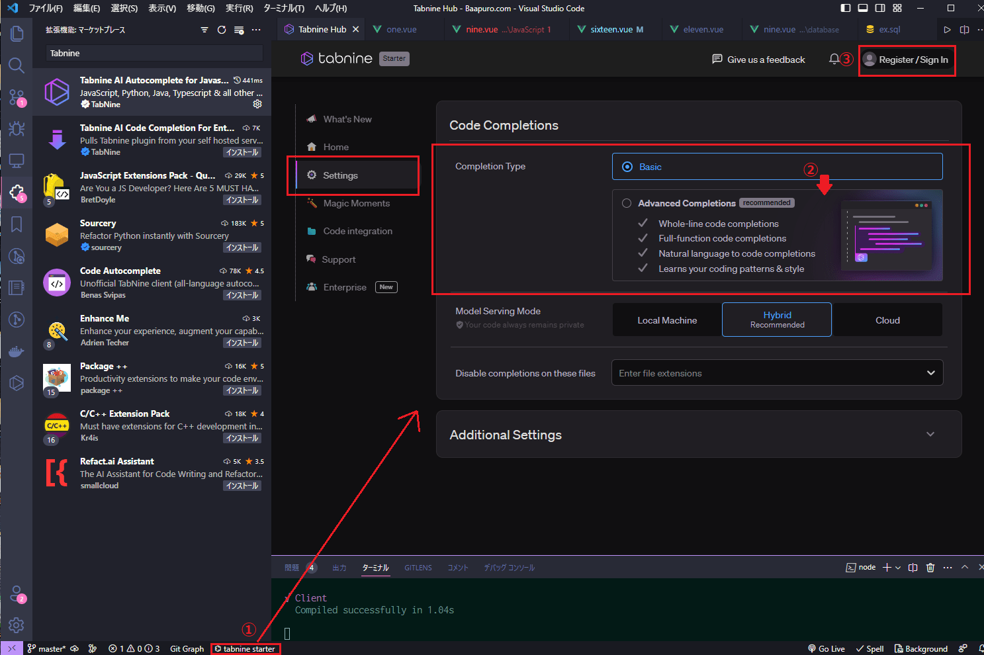The image size is (984, 655).
Task: Open terminal panel more actions ellipsis
Action: click(948, 567)
